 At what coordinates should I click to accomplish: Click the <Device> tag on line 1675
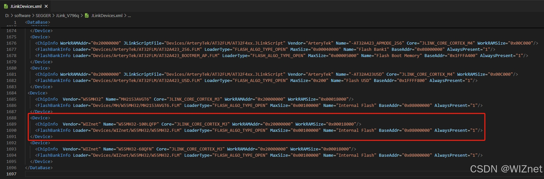pyautogui.click(x=40, y=37)
